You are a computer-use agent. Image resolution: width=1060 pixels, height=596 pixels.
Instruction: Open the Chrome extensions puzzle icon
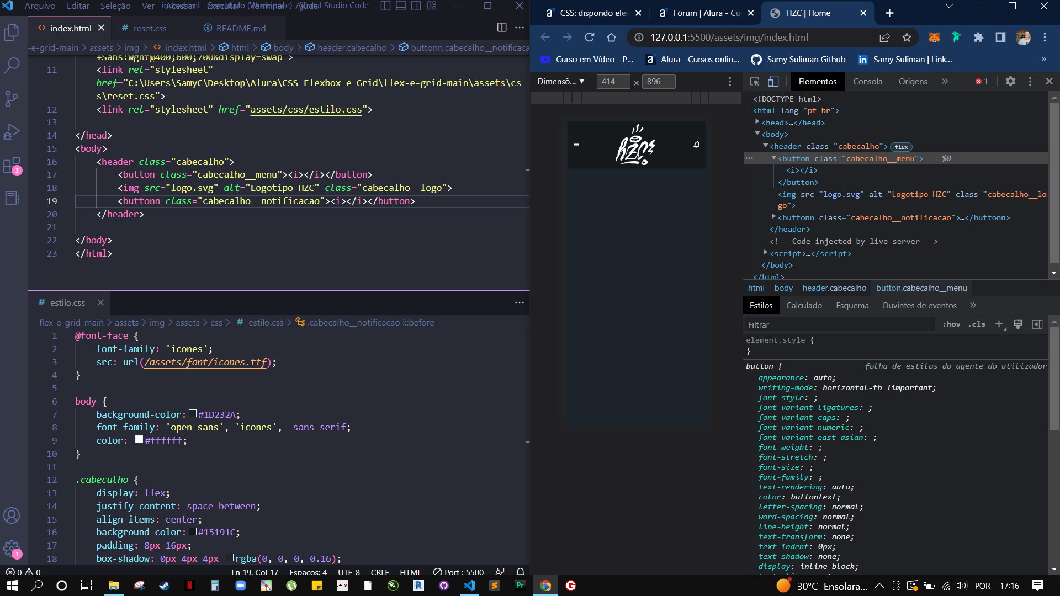(978, 37)
